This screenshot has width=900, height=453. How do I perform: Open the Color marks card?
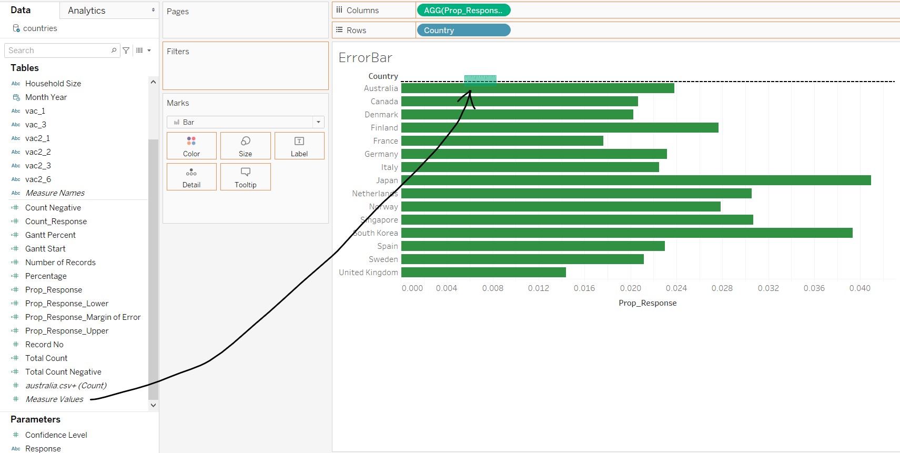coord(191,146)
